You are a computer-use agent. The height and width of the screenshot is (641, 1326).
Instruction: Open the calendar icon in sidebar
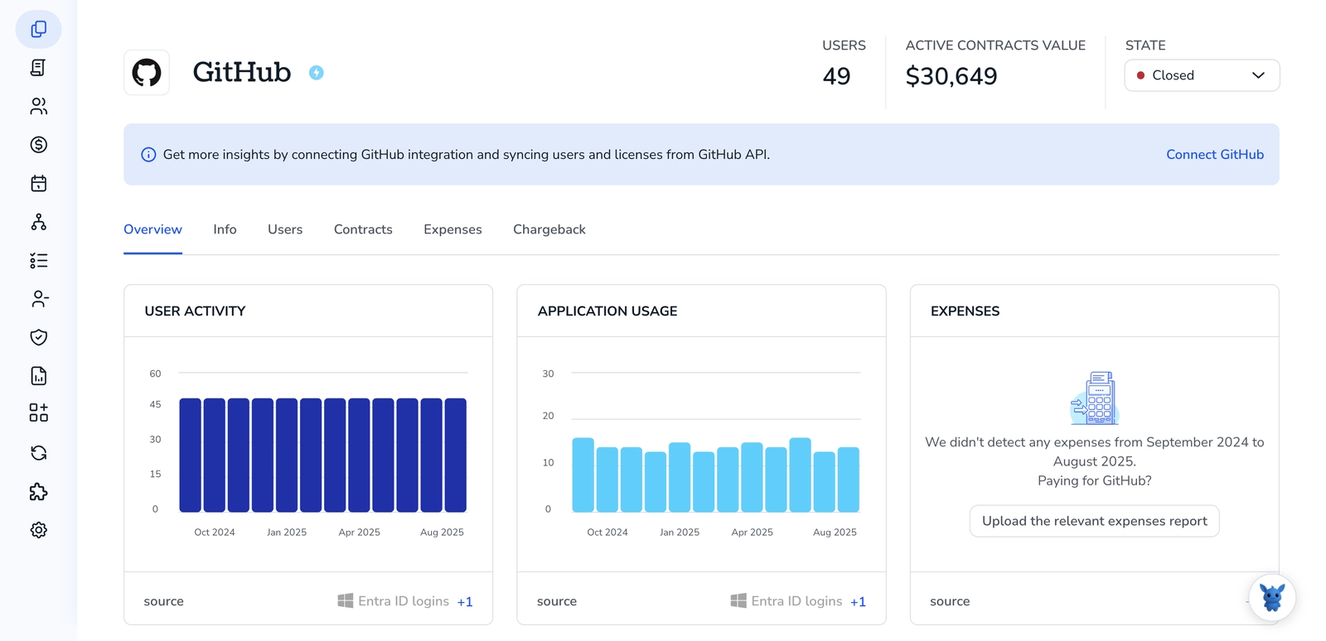click(x=38, y=183)
